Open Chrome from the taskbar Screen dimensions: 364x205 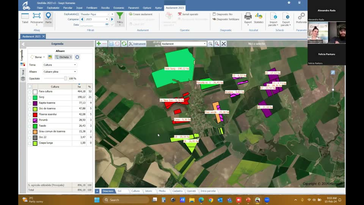[x=210, y=200]
